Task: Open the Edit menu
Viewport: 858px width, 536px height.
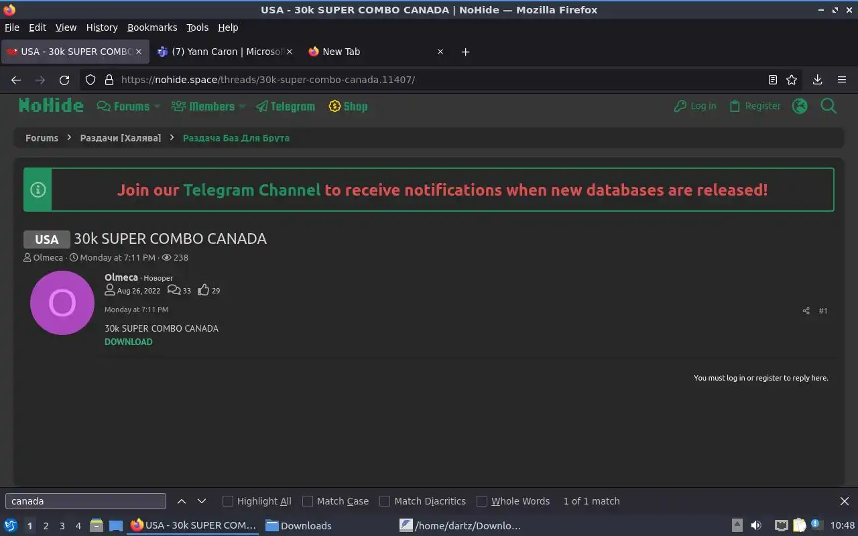Action: coord(38,27)
